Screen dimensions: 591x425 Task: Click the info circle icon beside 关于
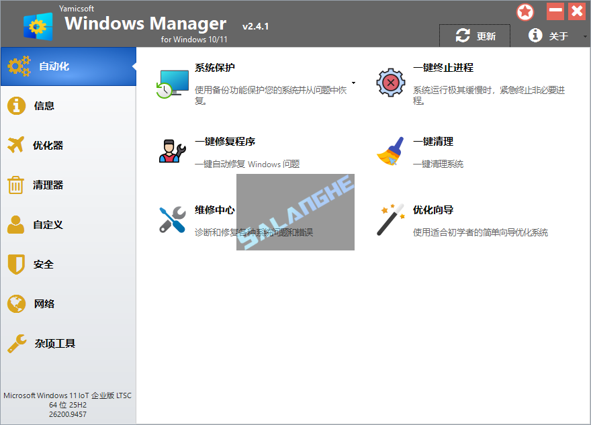coord(535,36)
